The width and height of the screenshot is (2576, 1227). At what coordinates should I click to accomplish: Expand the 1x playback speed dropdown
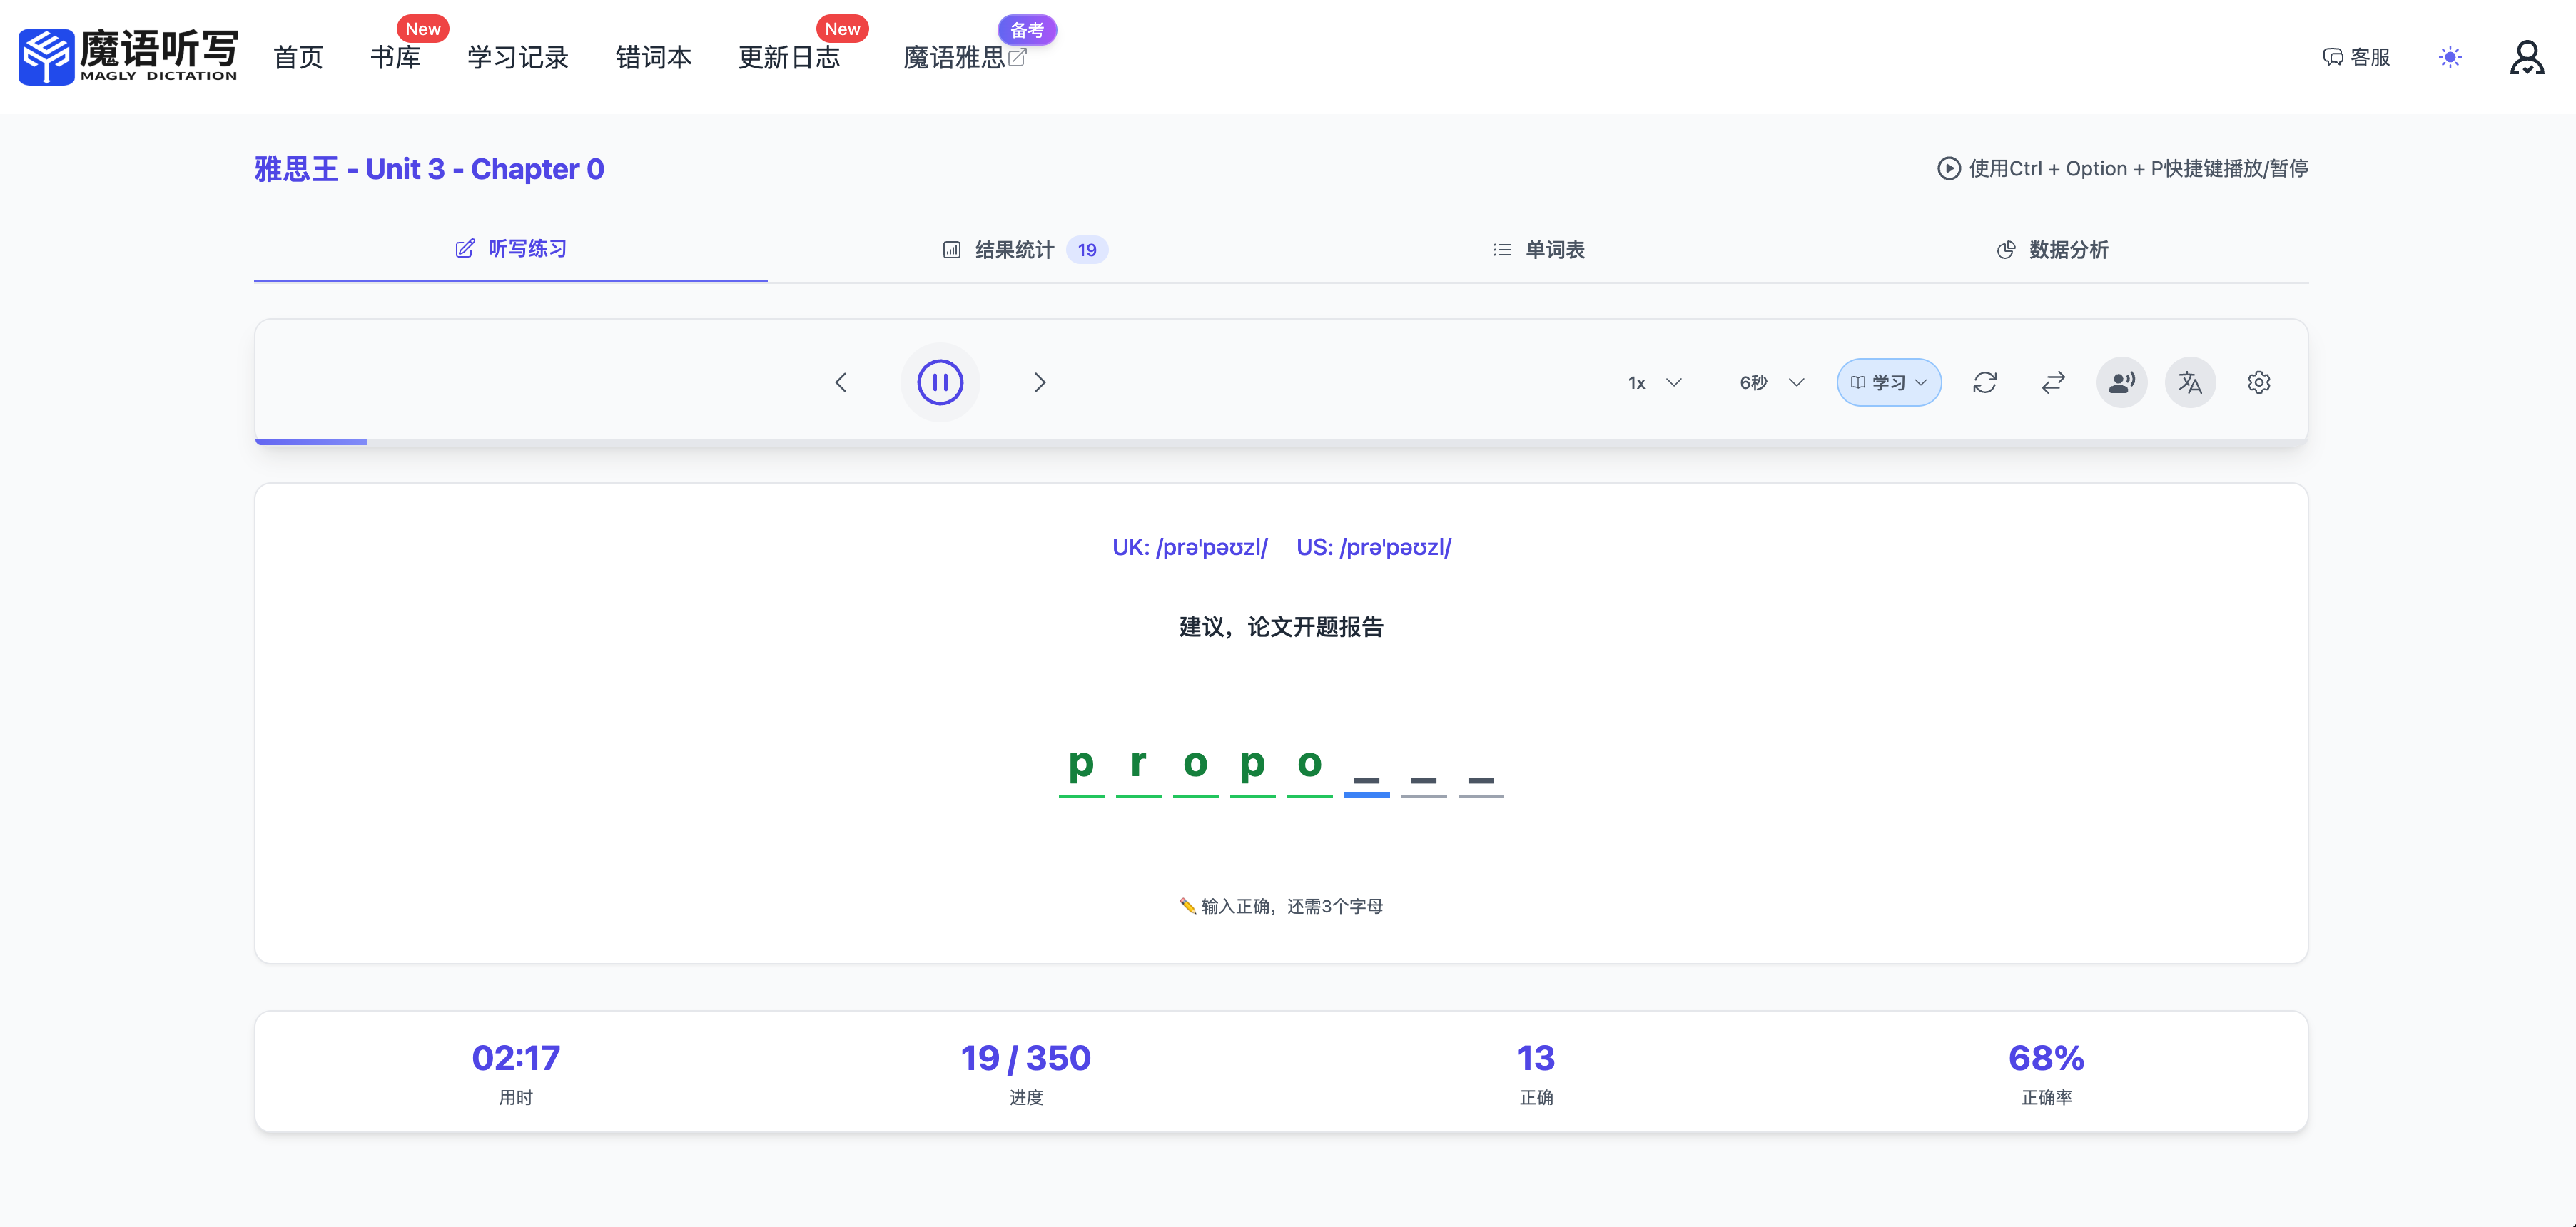click(x=1654, y=382)
